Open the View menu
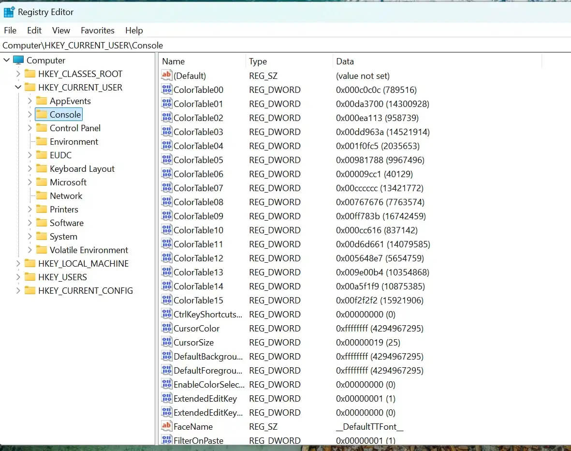571x451 pixels. coord(61,30)
